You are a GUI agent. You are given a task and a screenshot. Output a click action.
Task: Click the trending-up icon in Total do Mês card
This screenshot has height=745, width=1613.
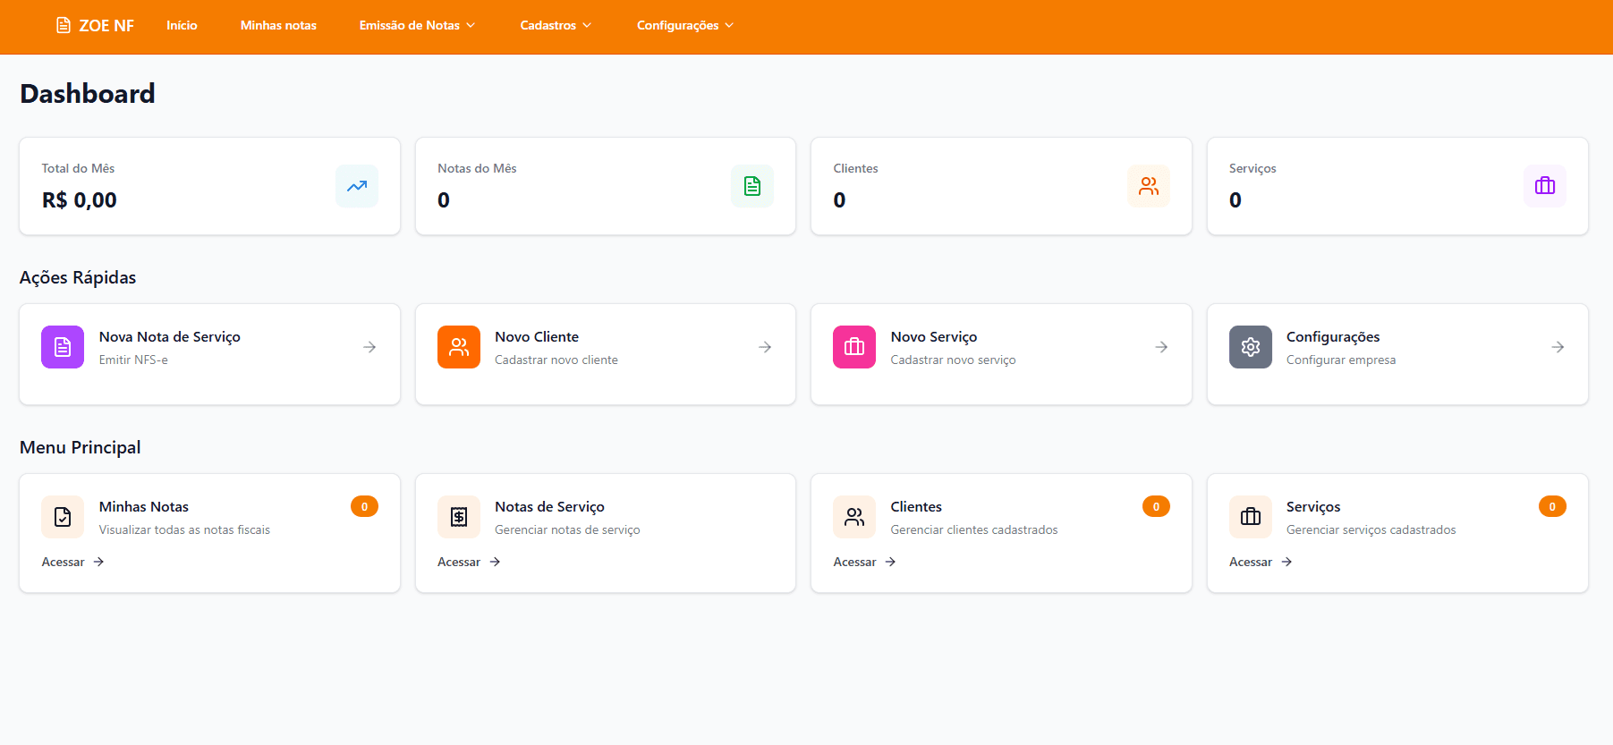coord(357,186)
